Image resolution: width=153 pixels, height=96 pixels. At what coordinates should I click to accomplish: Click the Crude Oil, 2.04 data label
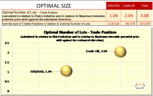96,51
